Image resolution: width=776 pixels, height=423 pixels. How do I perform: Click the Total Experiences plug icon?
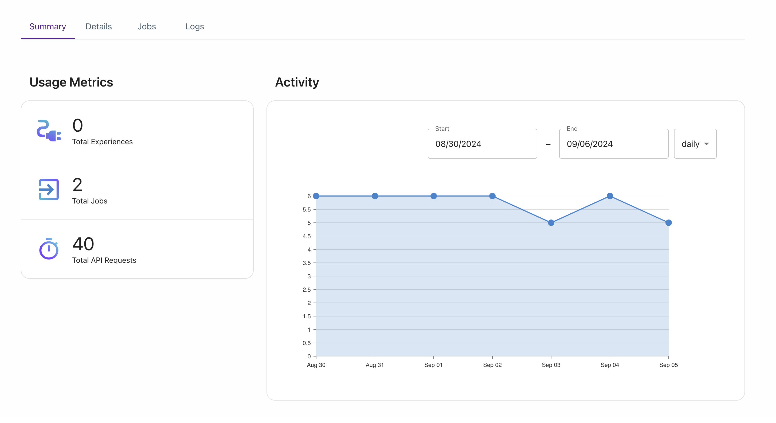pos(49,130)
